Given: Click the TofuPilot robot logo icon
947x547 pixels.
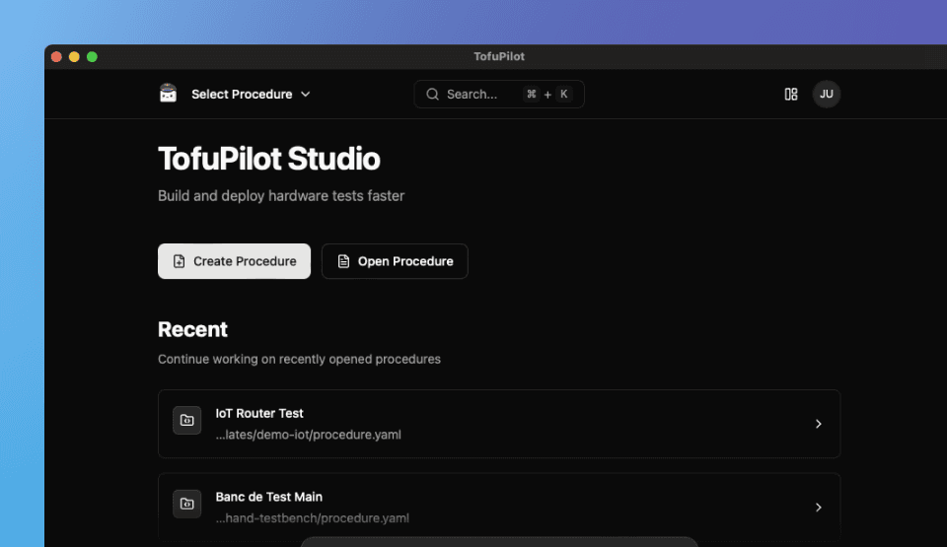Looking at the screenshot, I should coord(168,94).
